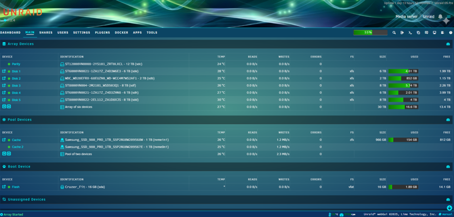The image size is (454, 217).
Task: Click the back-to-bottom down arrow button
Action: [x=449, y=208]
